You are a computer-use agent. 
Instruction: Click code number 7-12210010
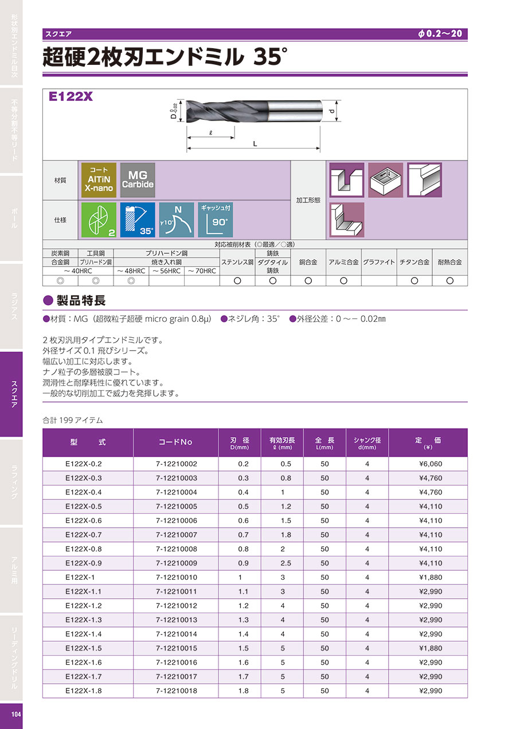176,577
